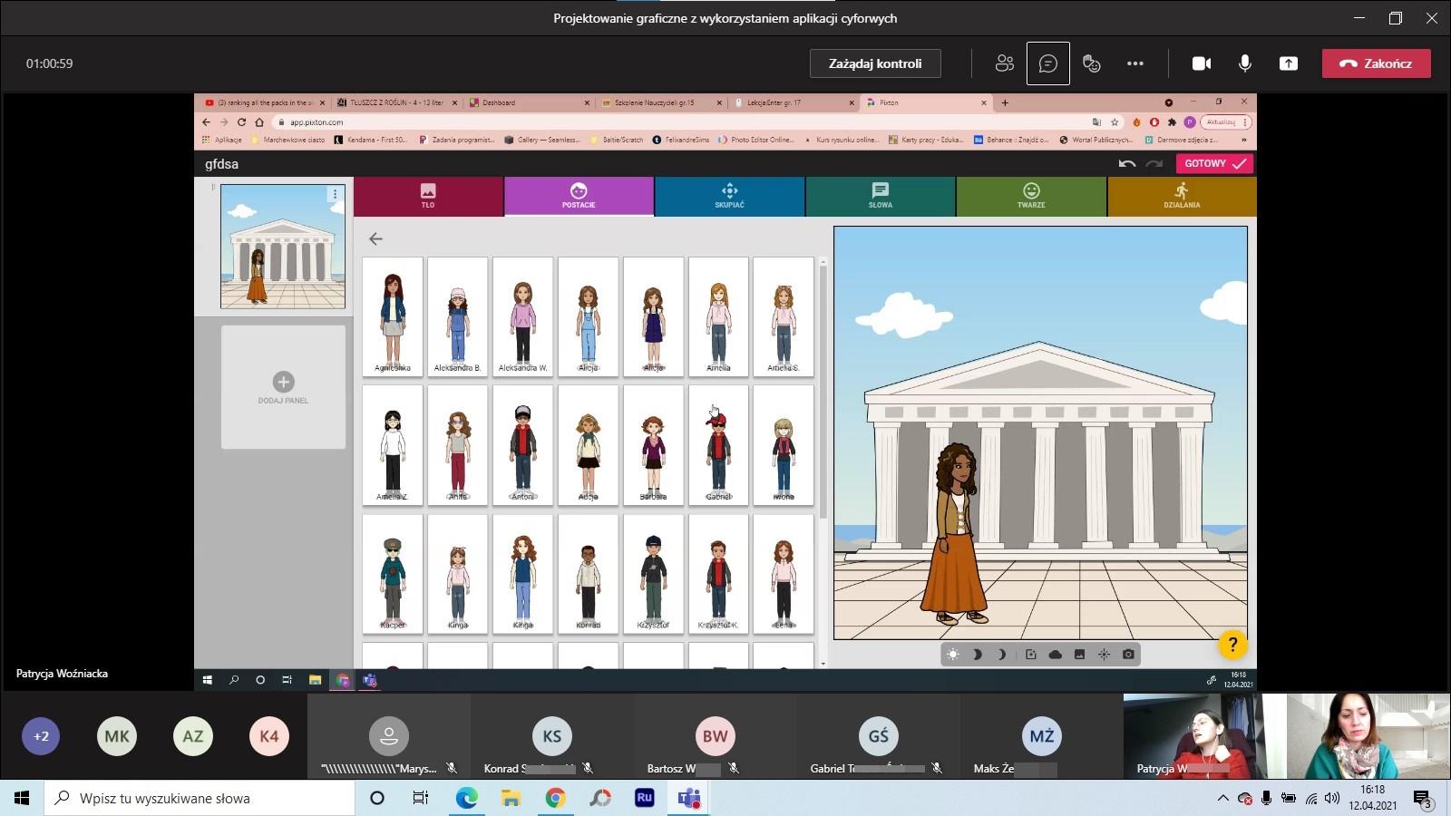Click the Zażądaj kontroli button
The image size is (1451, 816).
pos(875,63)
